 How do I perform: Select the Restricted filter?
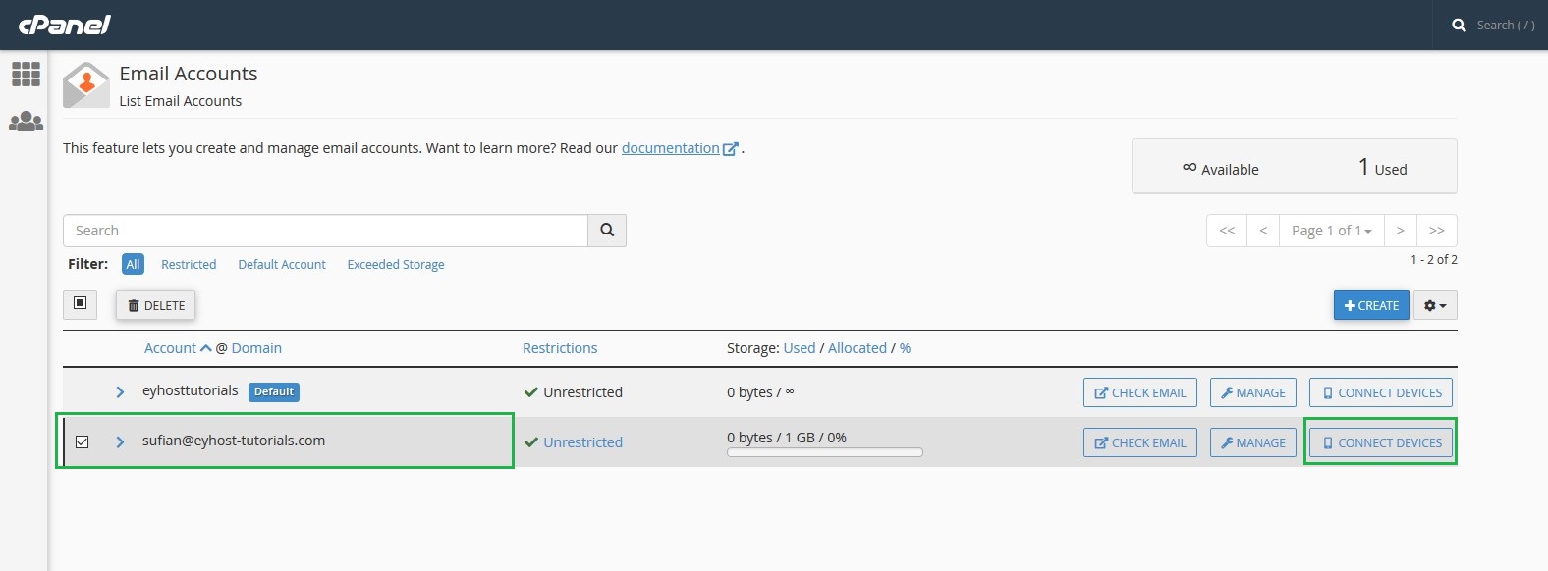coord(189,265)
